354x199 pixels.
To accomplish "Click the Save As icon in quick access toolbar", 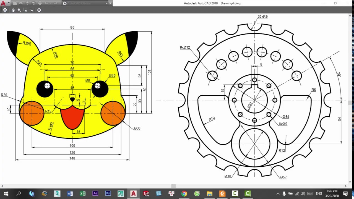I will pos(33,3).
